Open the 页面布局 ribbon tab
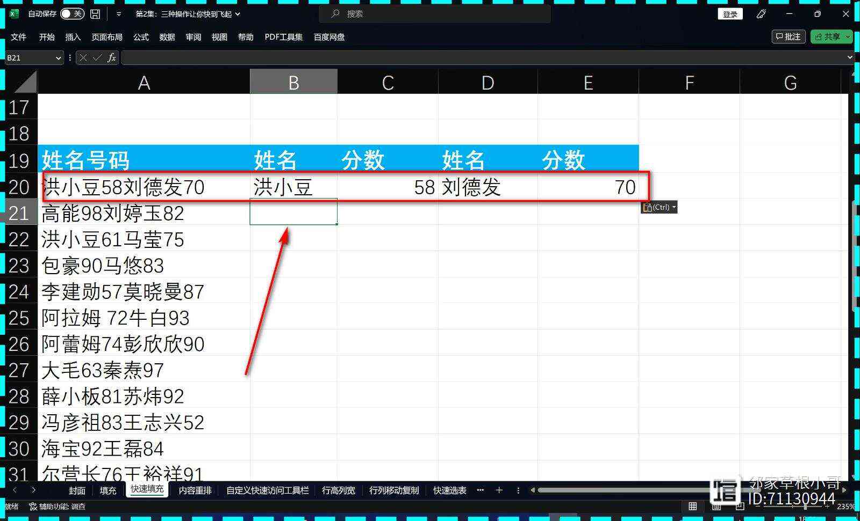 point(107,37)
